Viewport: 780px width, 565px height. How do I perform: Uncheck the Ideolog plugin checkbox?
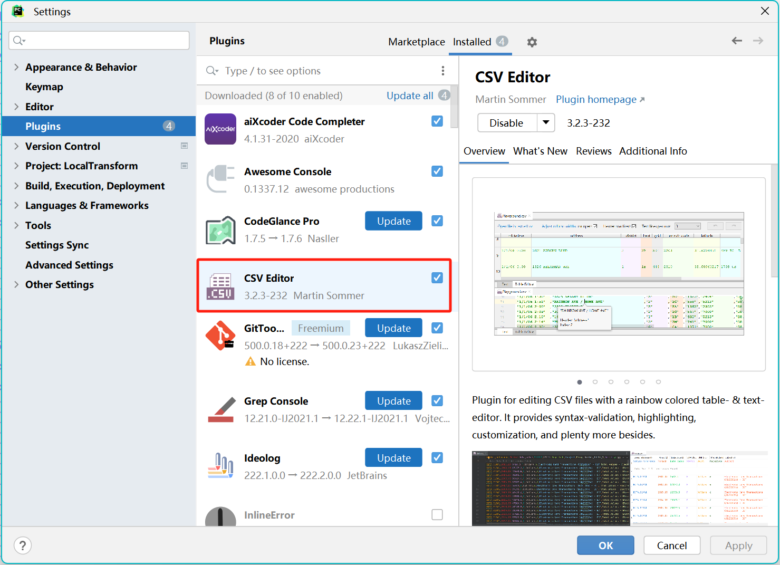pos(437,458)
